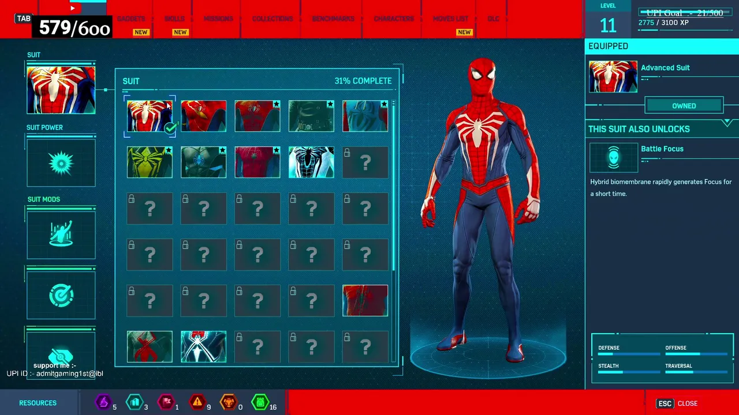This screenshot has height=415, width=739.
Task: Open the Moves List tab
Action: (x=450, y=19)
